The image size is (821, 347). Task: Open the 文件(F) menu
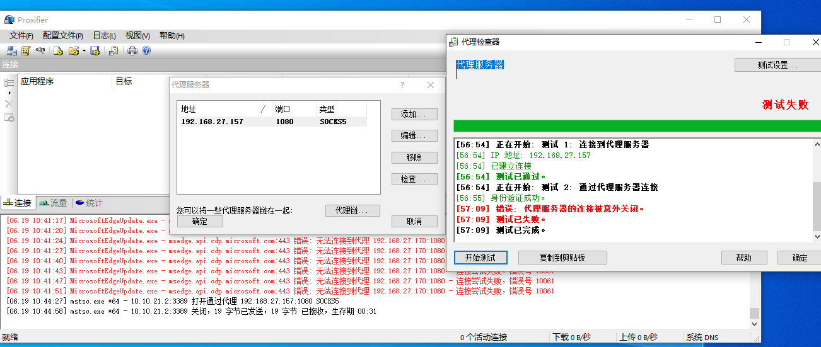coord(21,35)
